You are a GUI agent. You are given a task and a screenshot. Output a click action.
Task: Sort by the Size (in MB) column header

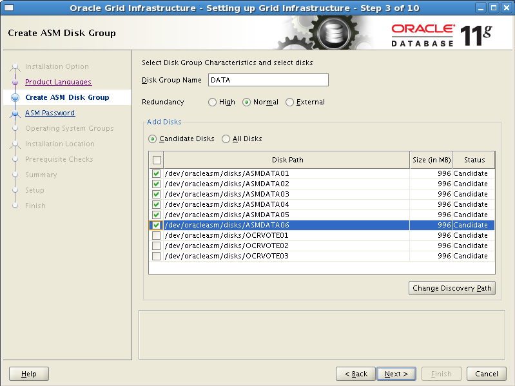click(x=431, y=160)
